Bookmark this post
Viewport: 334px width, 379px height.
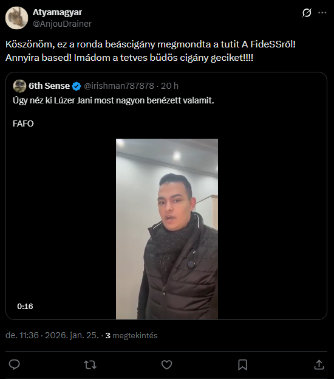[242, 364]
